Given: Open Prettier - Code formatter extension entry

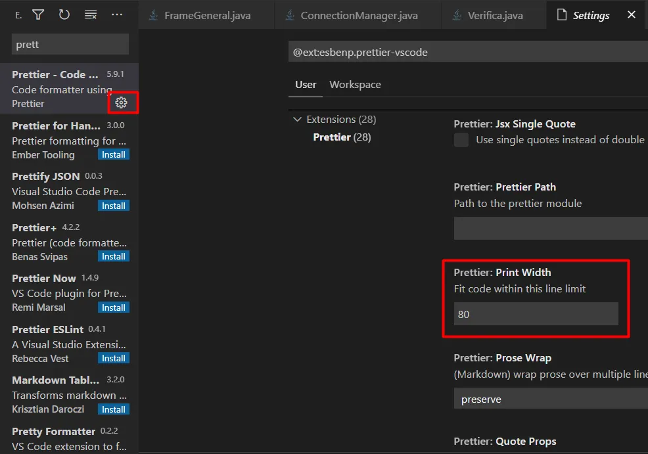Looking at the screenshot, I should pyautogui.click(x=69, y=89).
